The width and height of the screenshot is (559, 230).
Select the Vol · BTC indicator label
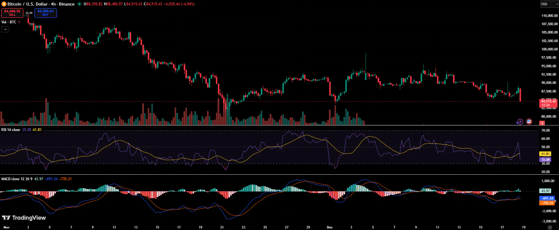(x=9, y=22)
